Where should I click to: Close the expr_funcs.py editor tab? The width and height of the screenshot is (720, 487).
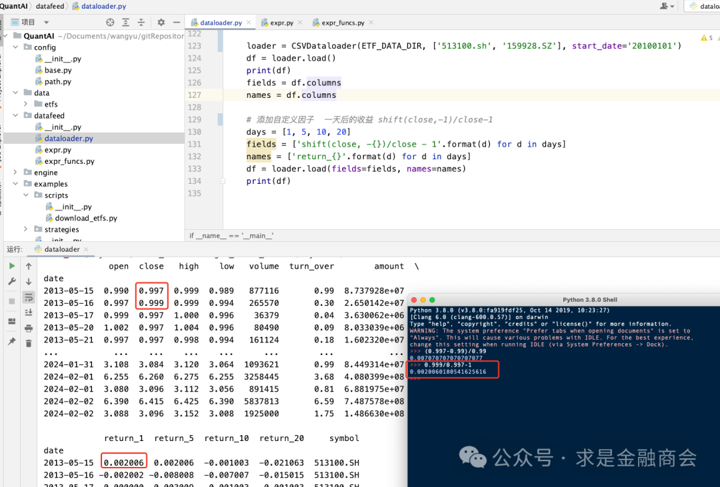click(x=371, y=22)
